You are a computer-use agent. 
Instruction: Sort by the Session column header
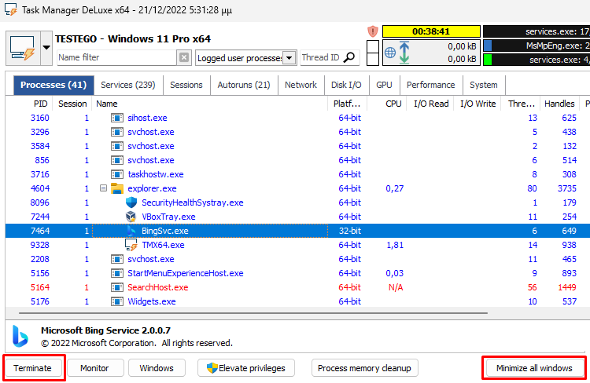[72, 104]
